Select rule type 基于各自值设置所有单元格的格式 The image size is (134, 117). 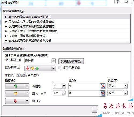67,17
